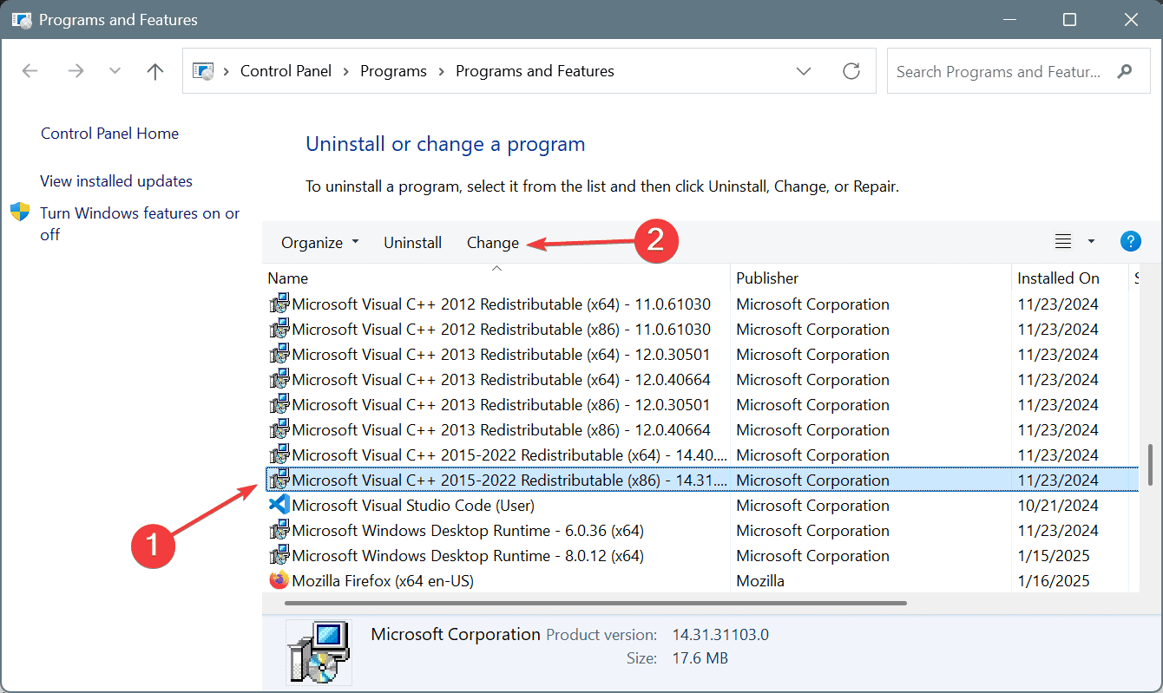This screenshot has width=1163, height=693.
Task: Click install date 1/16/2025
Action: point(1054,581)
